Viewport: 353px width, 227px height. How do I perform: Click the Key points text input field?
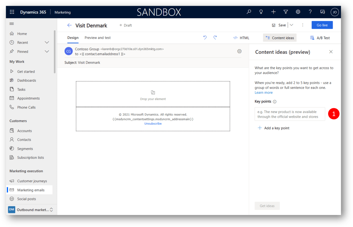coord(290,114)
